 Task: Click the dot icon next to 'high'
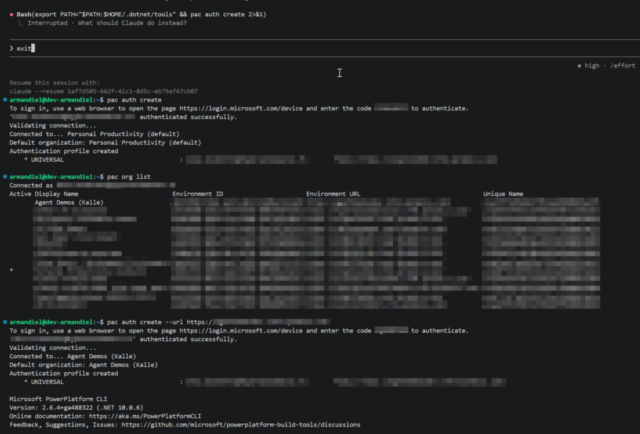coord(579,66)
